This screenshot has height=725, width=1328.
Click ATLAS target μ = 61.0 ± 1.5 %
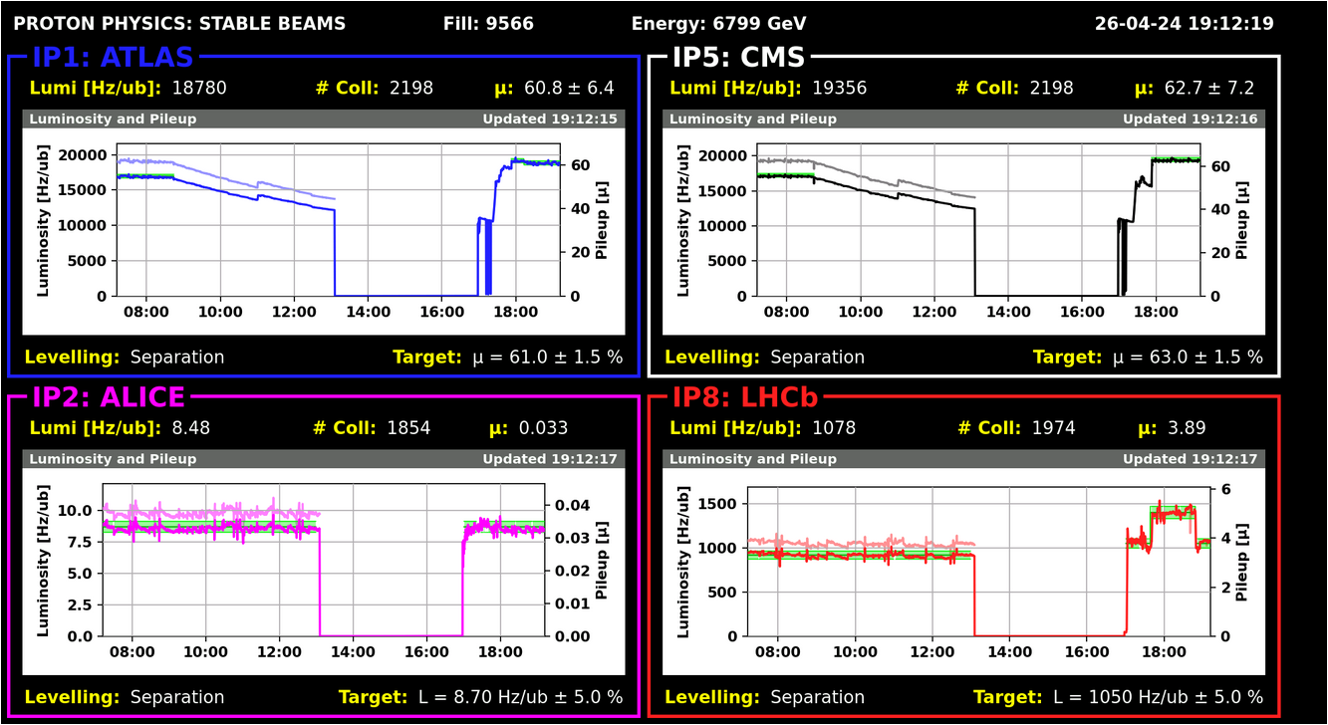pyautogui.click(x=548, y=357)
